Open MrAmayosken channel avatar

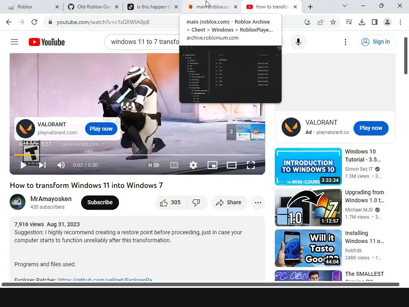[x=18, y=202]
